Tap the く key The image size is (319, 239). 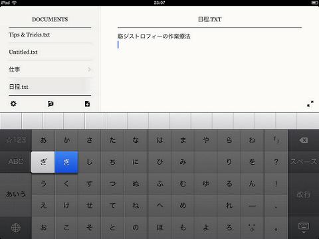[x=66, y=184]
